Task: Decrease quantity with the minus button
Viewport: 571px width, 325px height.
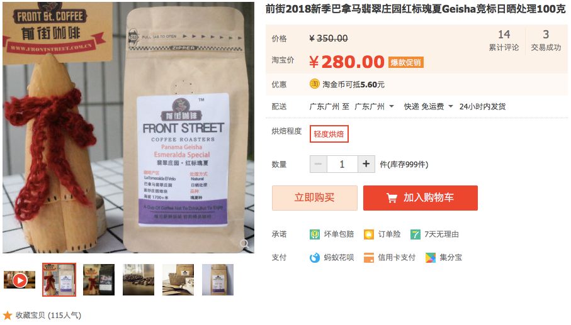Action: click(x=319, y=164)
